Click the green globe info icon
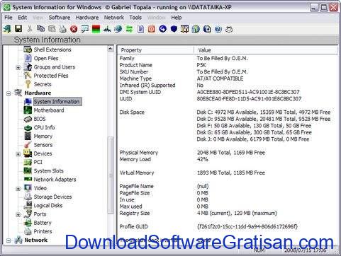 (196, 29)
